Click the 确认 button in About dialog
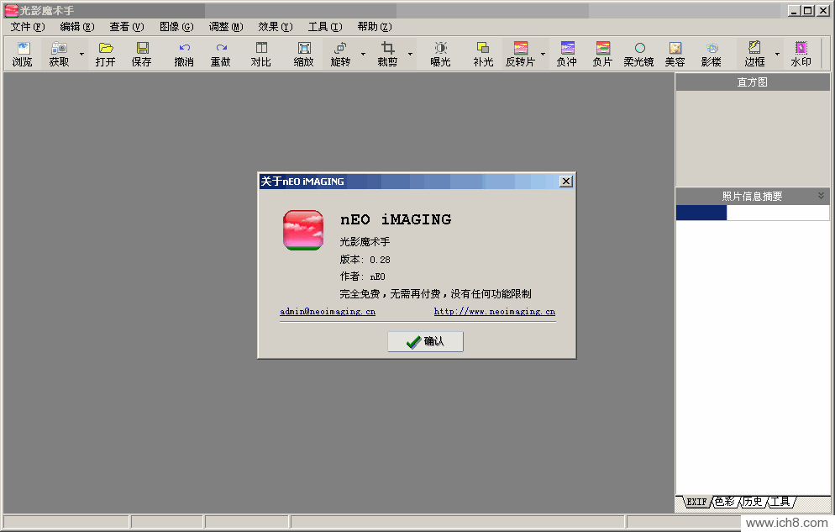The height and width of the screenshot is (532, 835). [x=426, y=341]
